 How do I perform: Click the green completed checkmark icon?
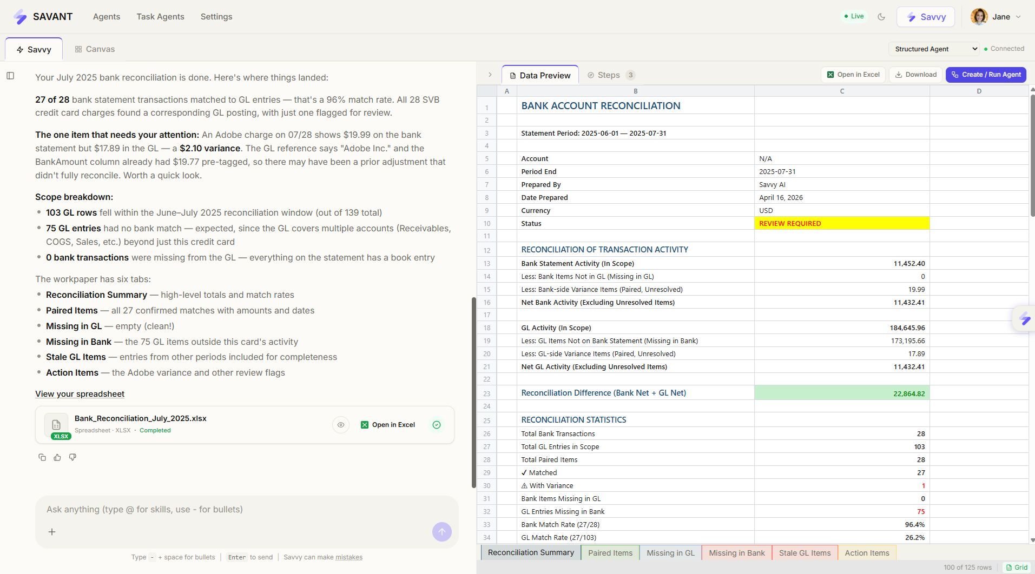pyautogui.click(x=437, y=425)
